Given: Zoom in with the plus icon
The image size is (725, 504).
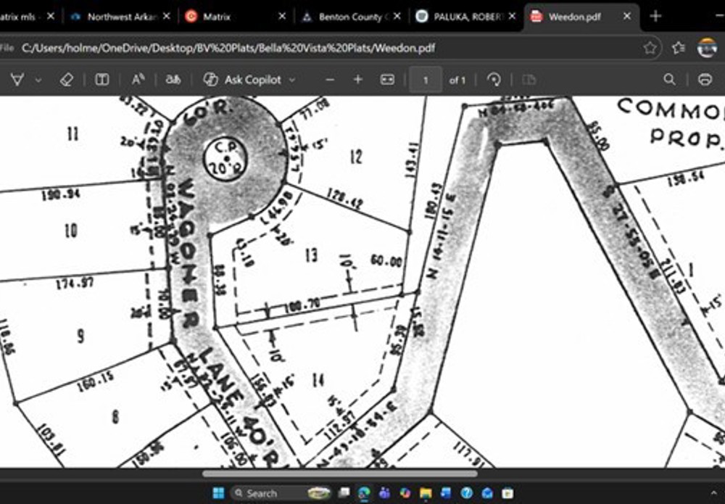Looking at the screenshot, I should click(357, 80).
